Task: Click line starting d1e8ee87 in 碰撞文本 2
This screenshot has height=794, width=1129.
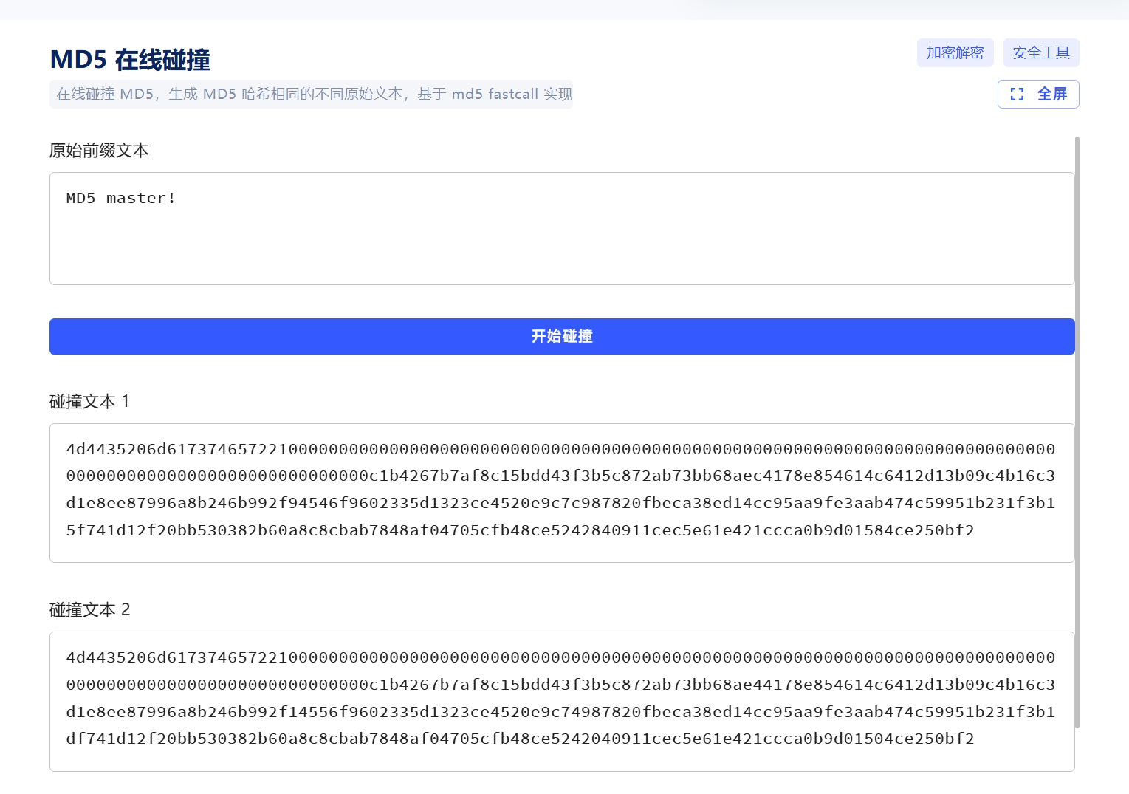Action: tap(560, 712)
